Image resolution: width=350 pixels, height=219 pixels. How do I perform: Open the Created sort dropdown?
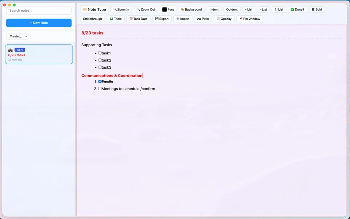point(17,36)
